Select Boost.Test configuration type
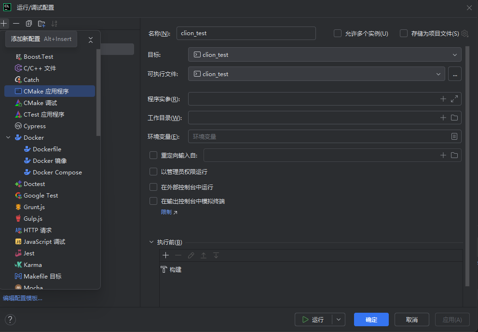Screen dimensions: 478x332 50,57
